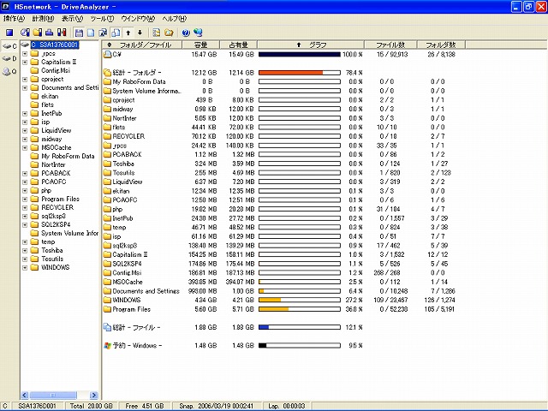Expand the php tree node
Image resolution: width=548 pixels, height=411 pixels.
25,191
